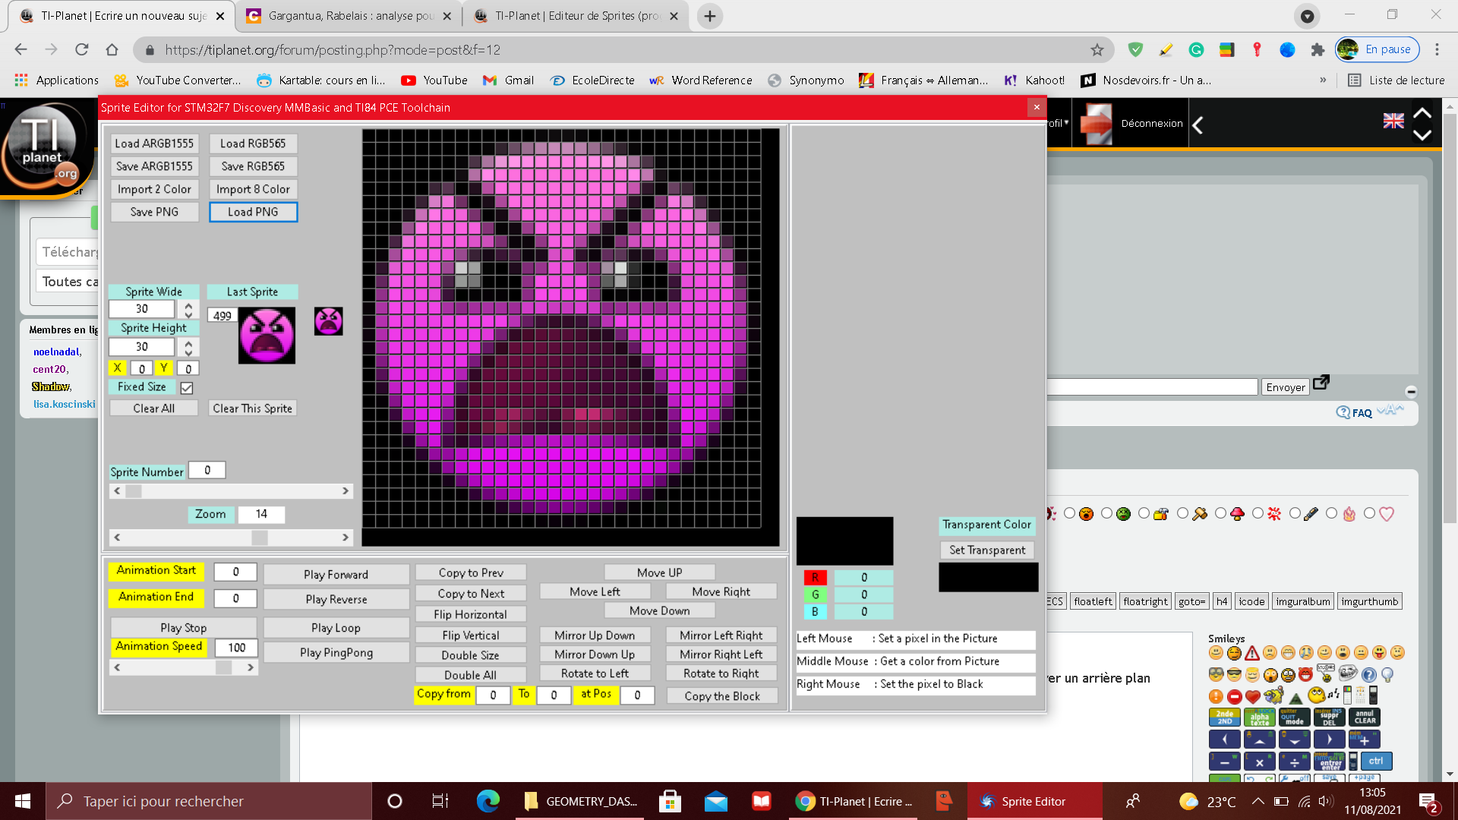1458x820 pixels.
Task: Select the folder with hammer topic icon radio
Action: (x=1144, y=513)
